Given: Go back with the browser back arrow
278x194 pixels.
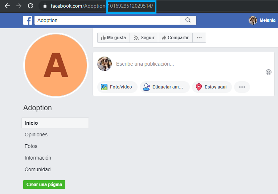Looking at the screenshot, I should 7,6.
